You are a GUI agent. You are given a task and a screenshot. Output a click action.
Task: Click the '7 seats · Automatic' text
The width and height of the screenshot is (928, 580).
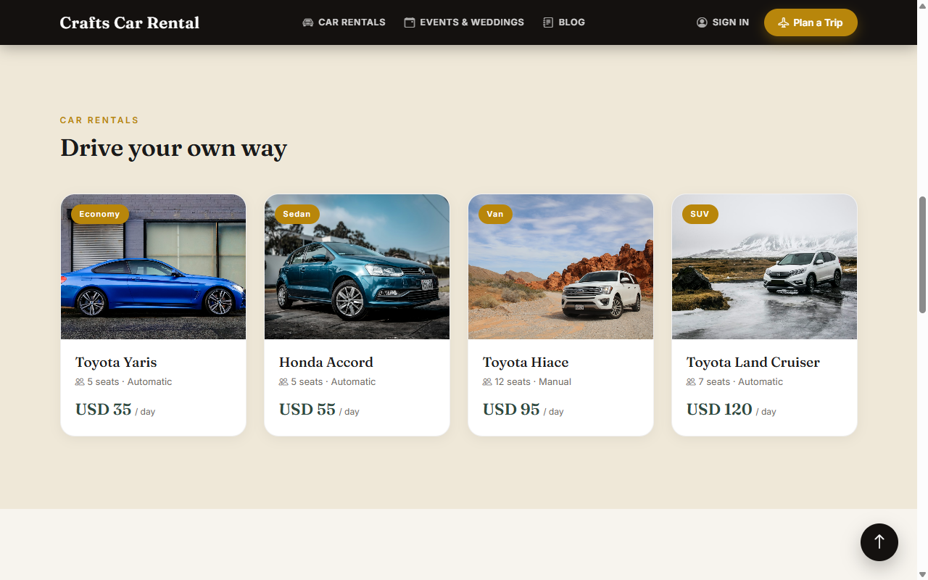pos(741,382)
